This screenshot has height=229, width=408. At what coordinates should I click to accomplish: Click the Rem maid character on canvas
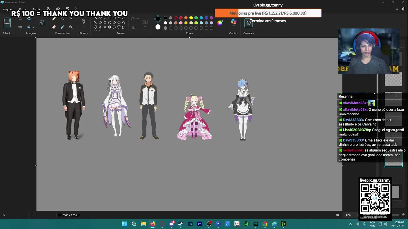point(243,110)
